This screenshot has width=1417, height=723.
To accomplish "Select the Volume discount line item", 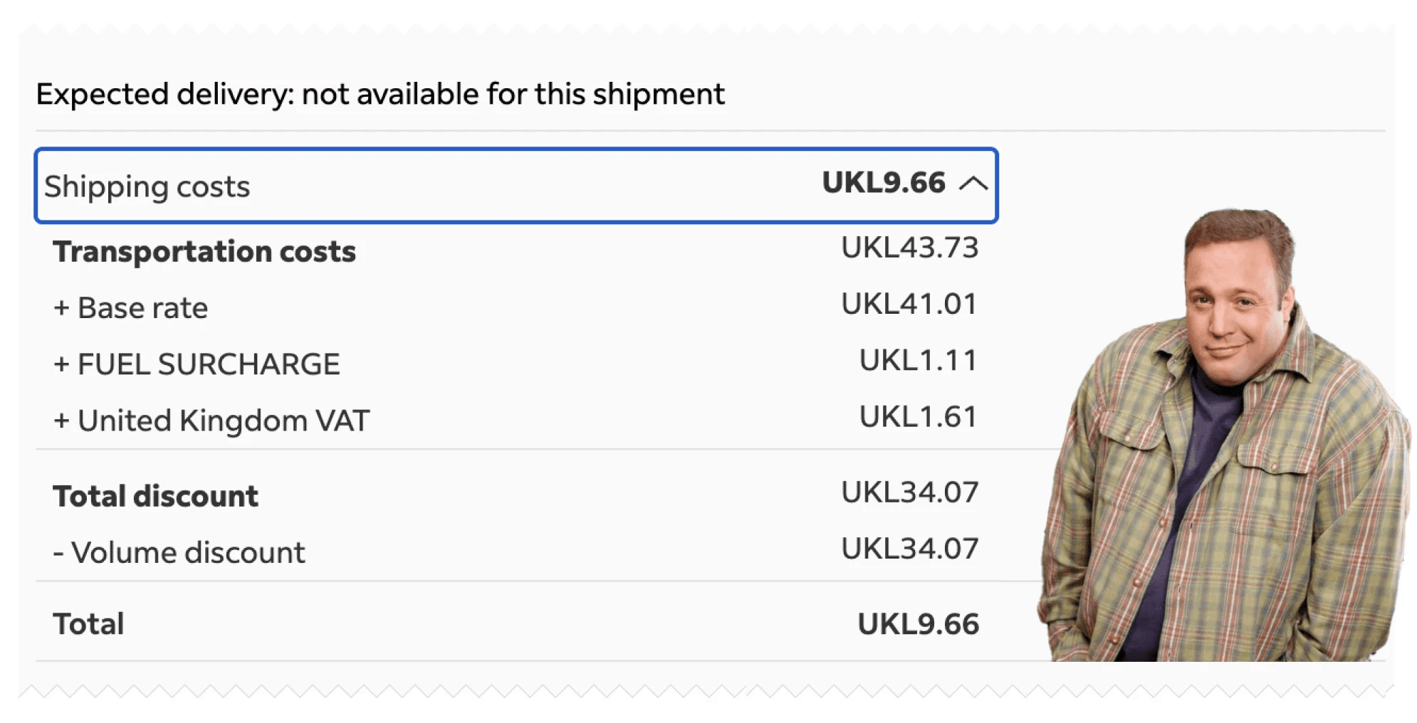I will 188,553.
